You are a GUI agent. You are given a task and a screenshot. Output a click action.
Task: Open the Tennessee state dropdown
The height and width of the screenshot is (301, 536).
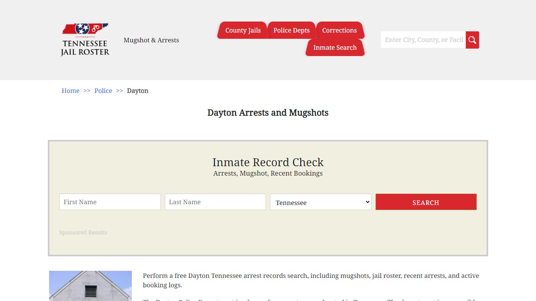coord(321,202)
